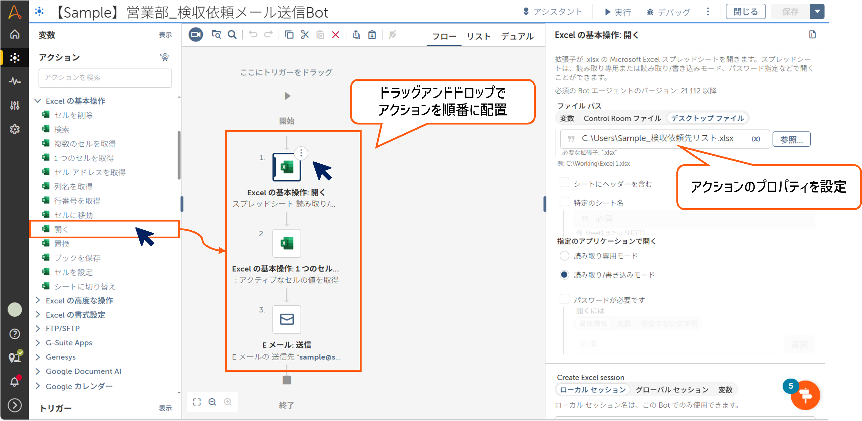Collapse the 'Excel の基本操作' tree group
Image resolution: width=862 pixels, height=421 pixels.
click(x=38, y=101)
